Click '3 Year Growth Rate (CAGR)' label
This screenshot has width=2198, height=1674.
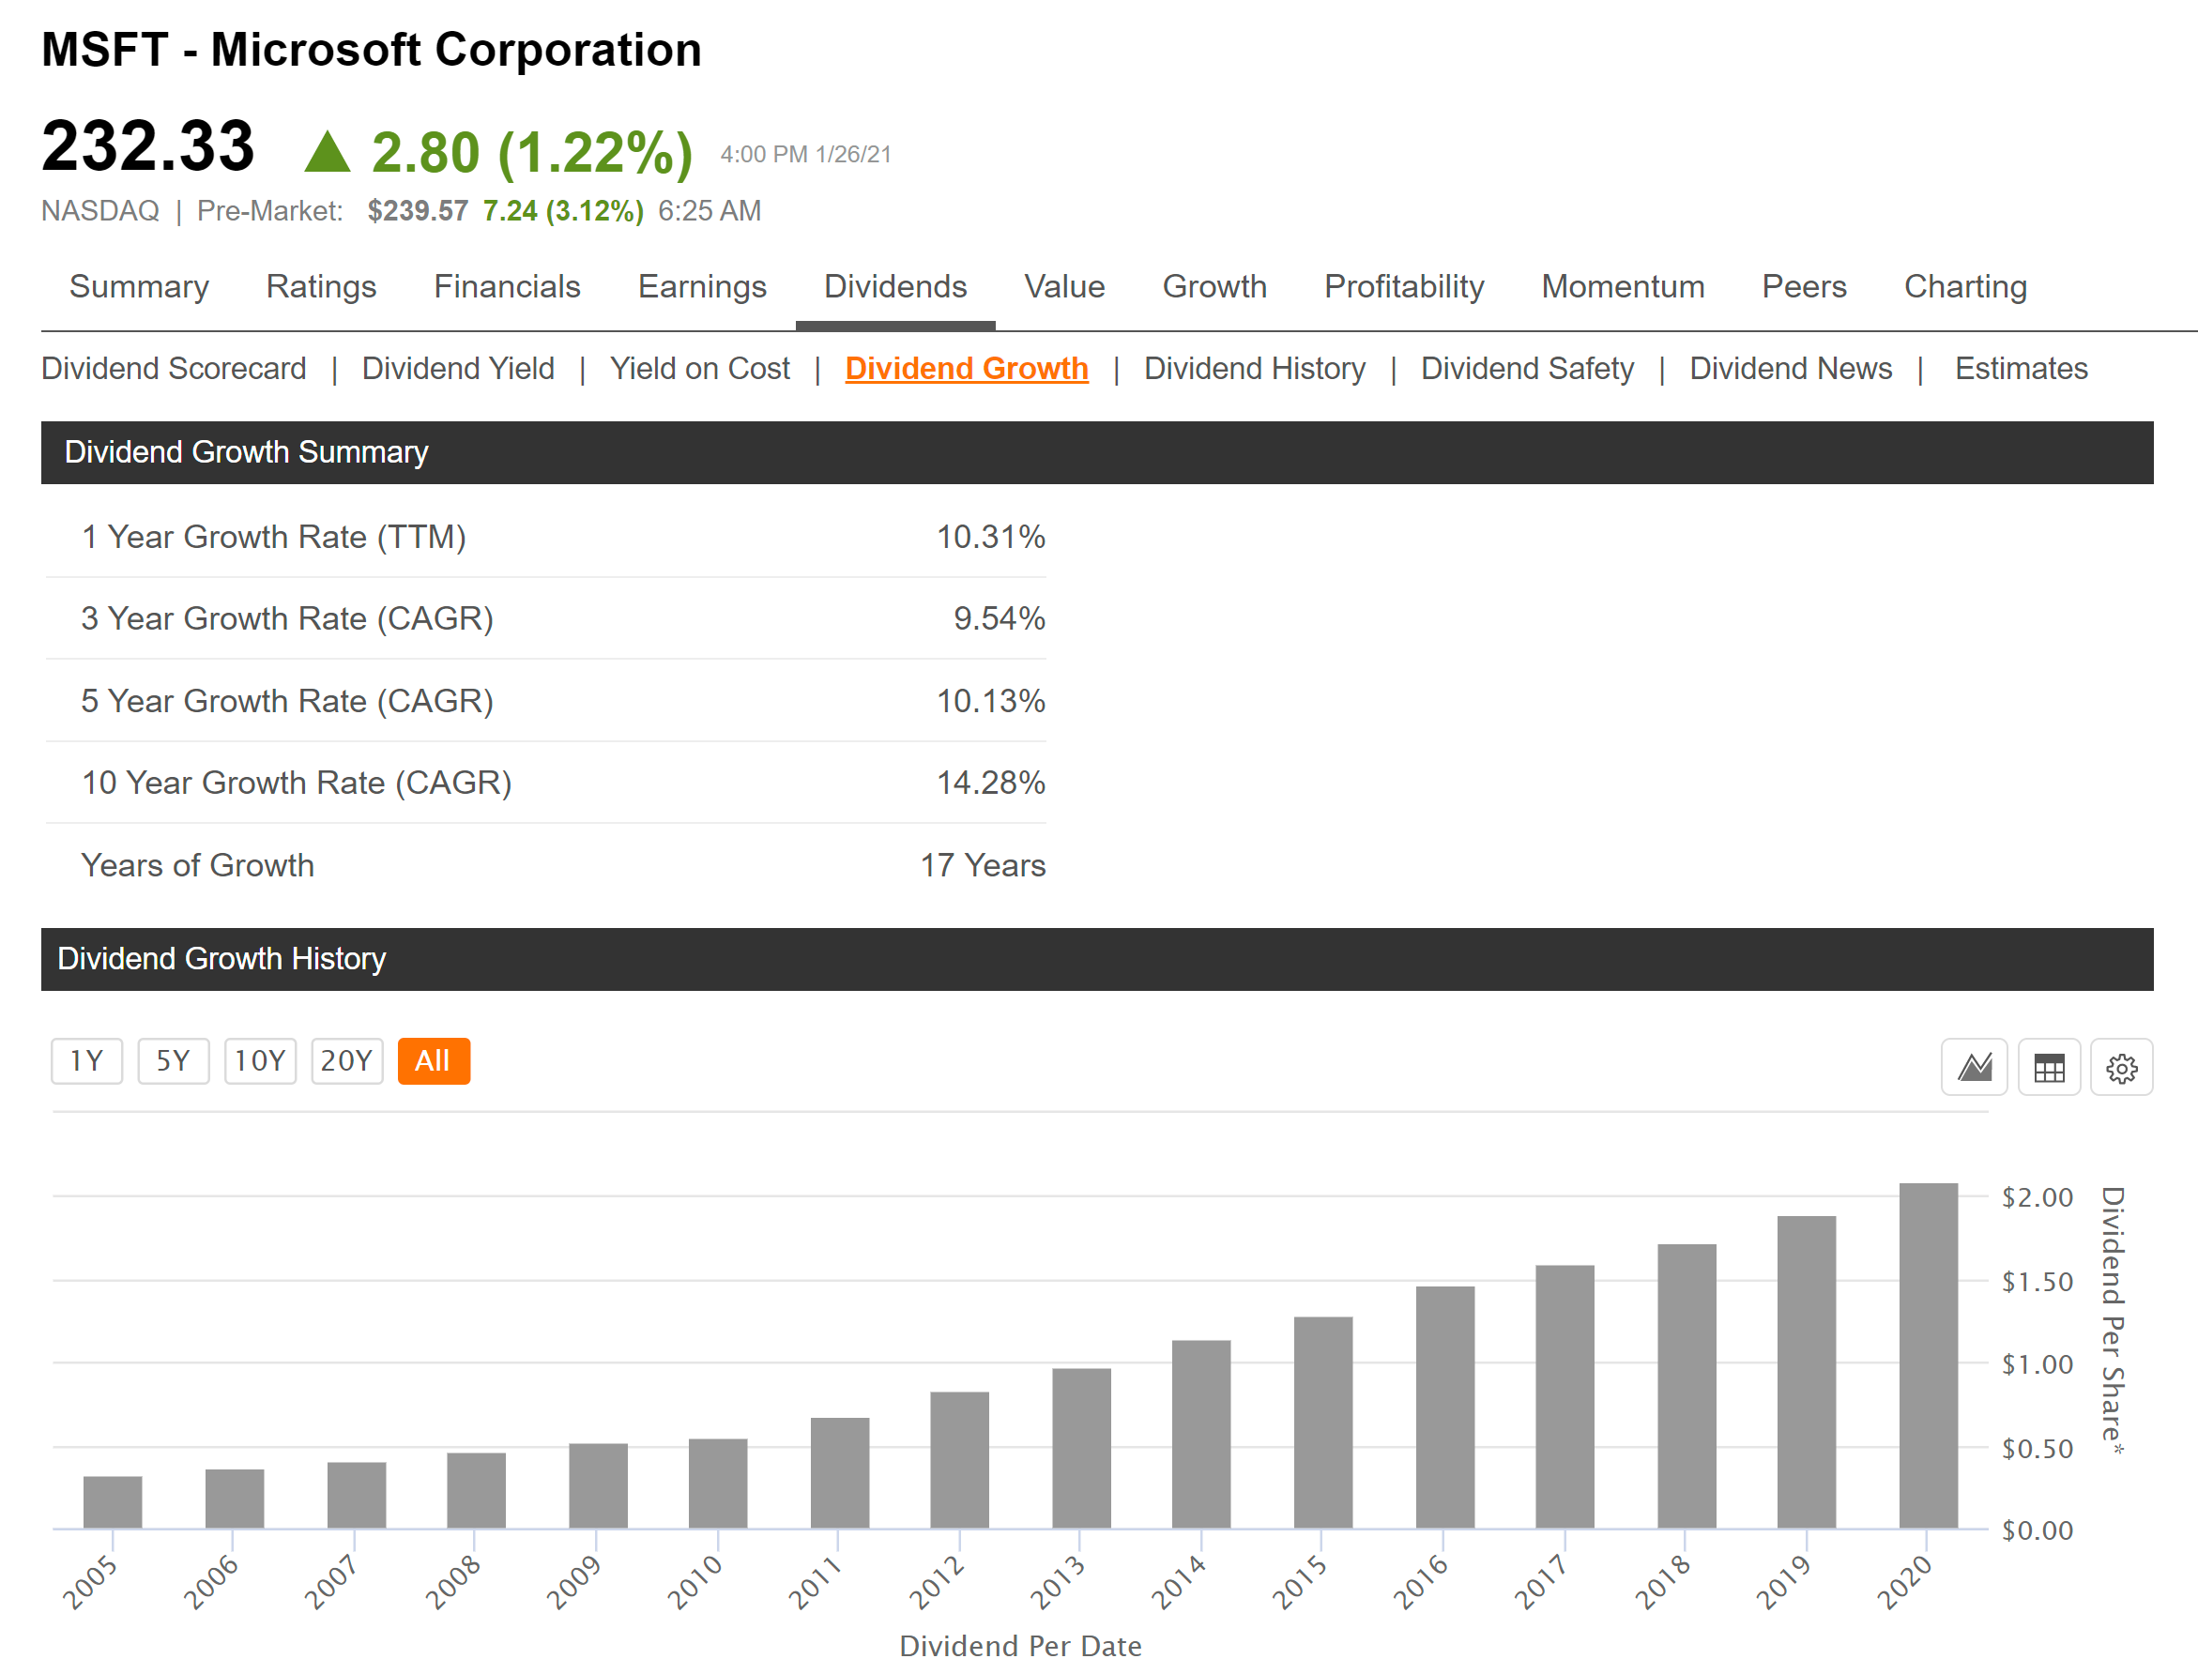pos(287,618)
